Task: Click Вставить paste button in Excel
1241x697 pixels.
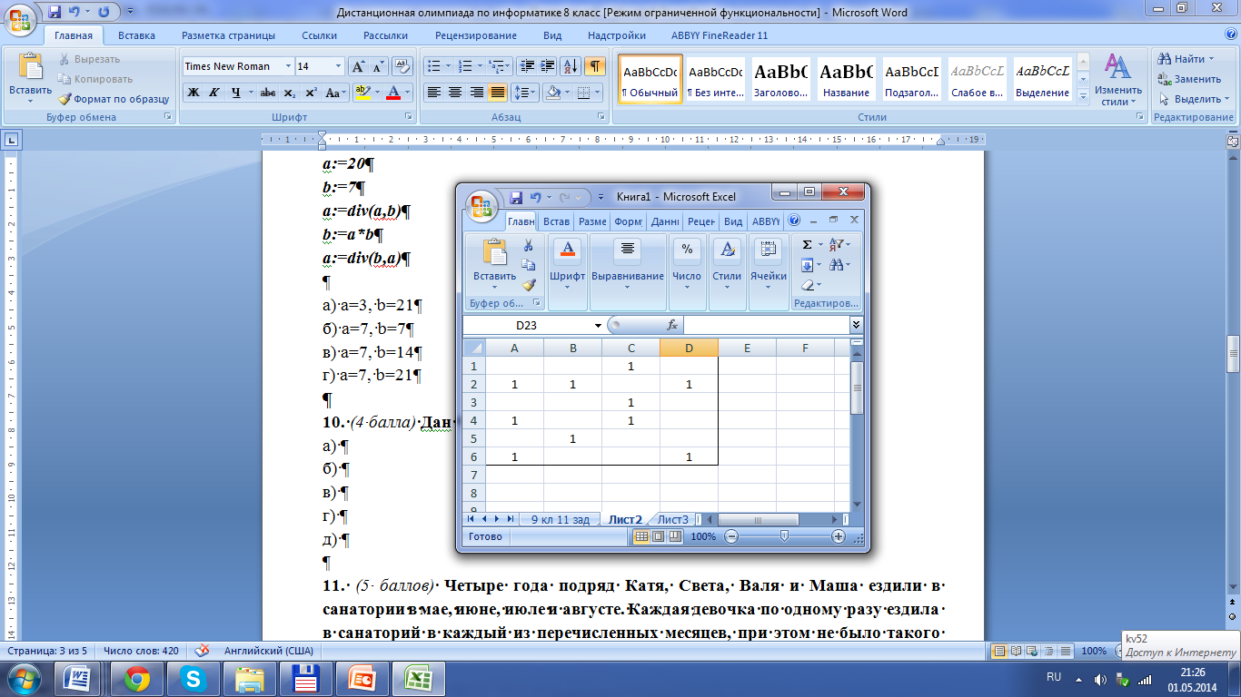Action: [x=494, y=263]
